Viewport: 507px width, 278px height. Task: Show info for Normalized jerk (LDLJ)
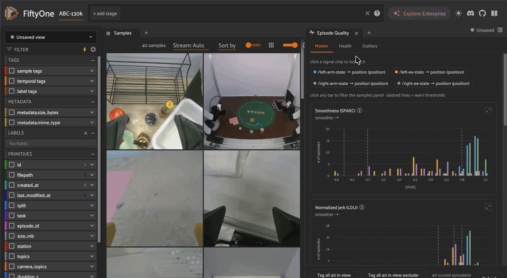tap(362, 207)
